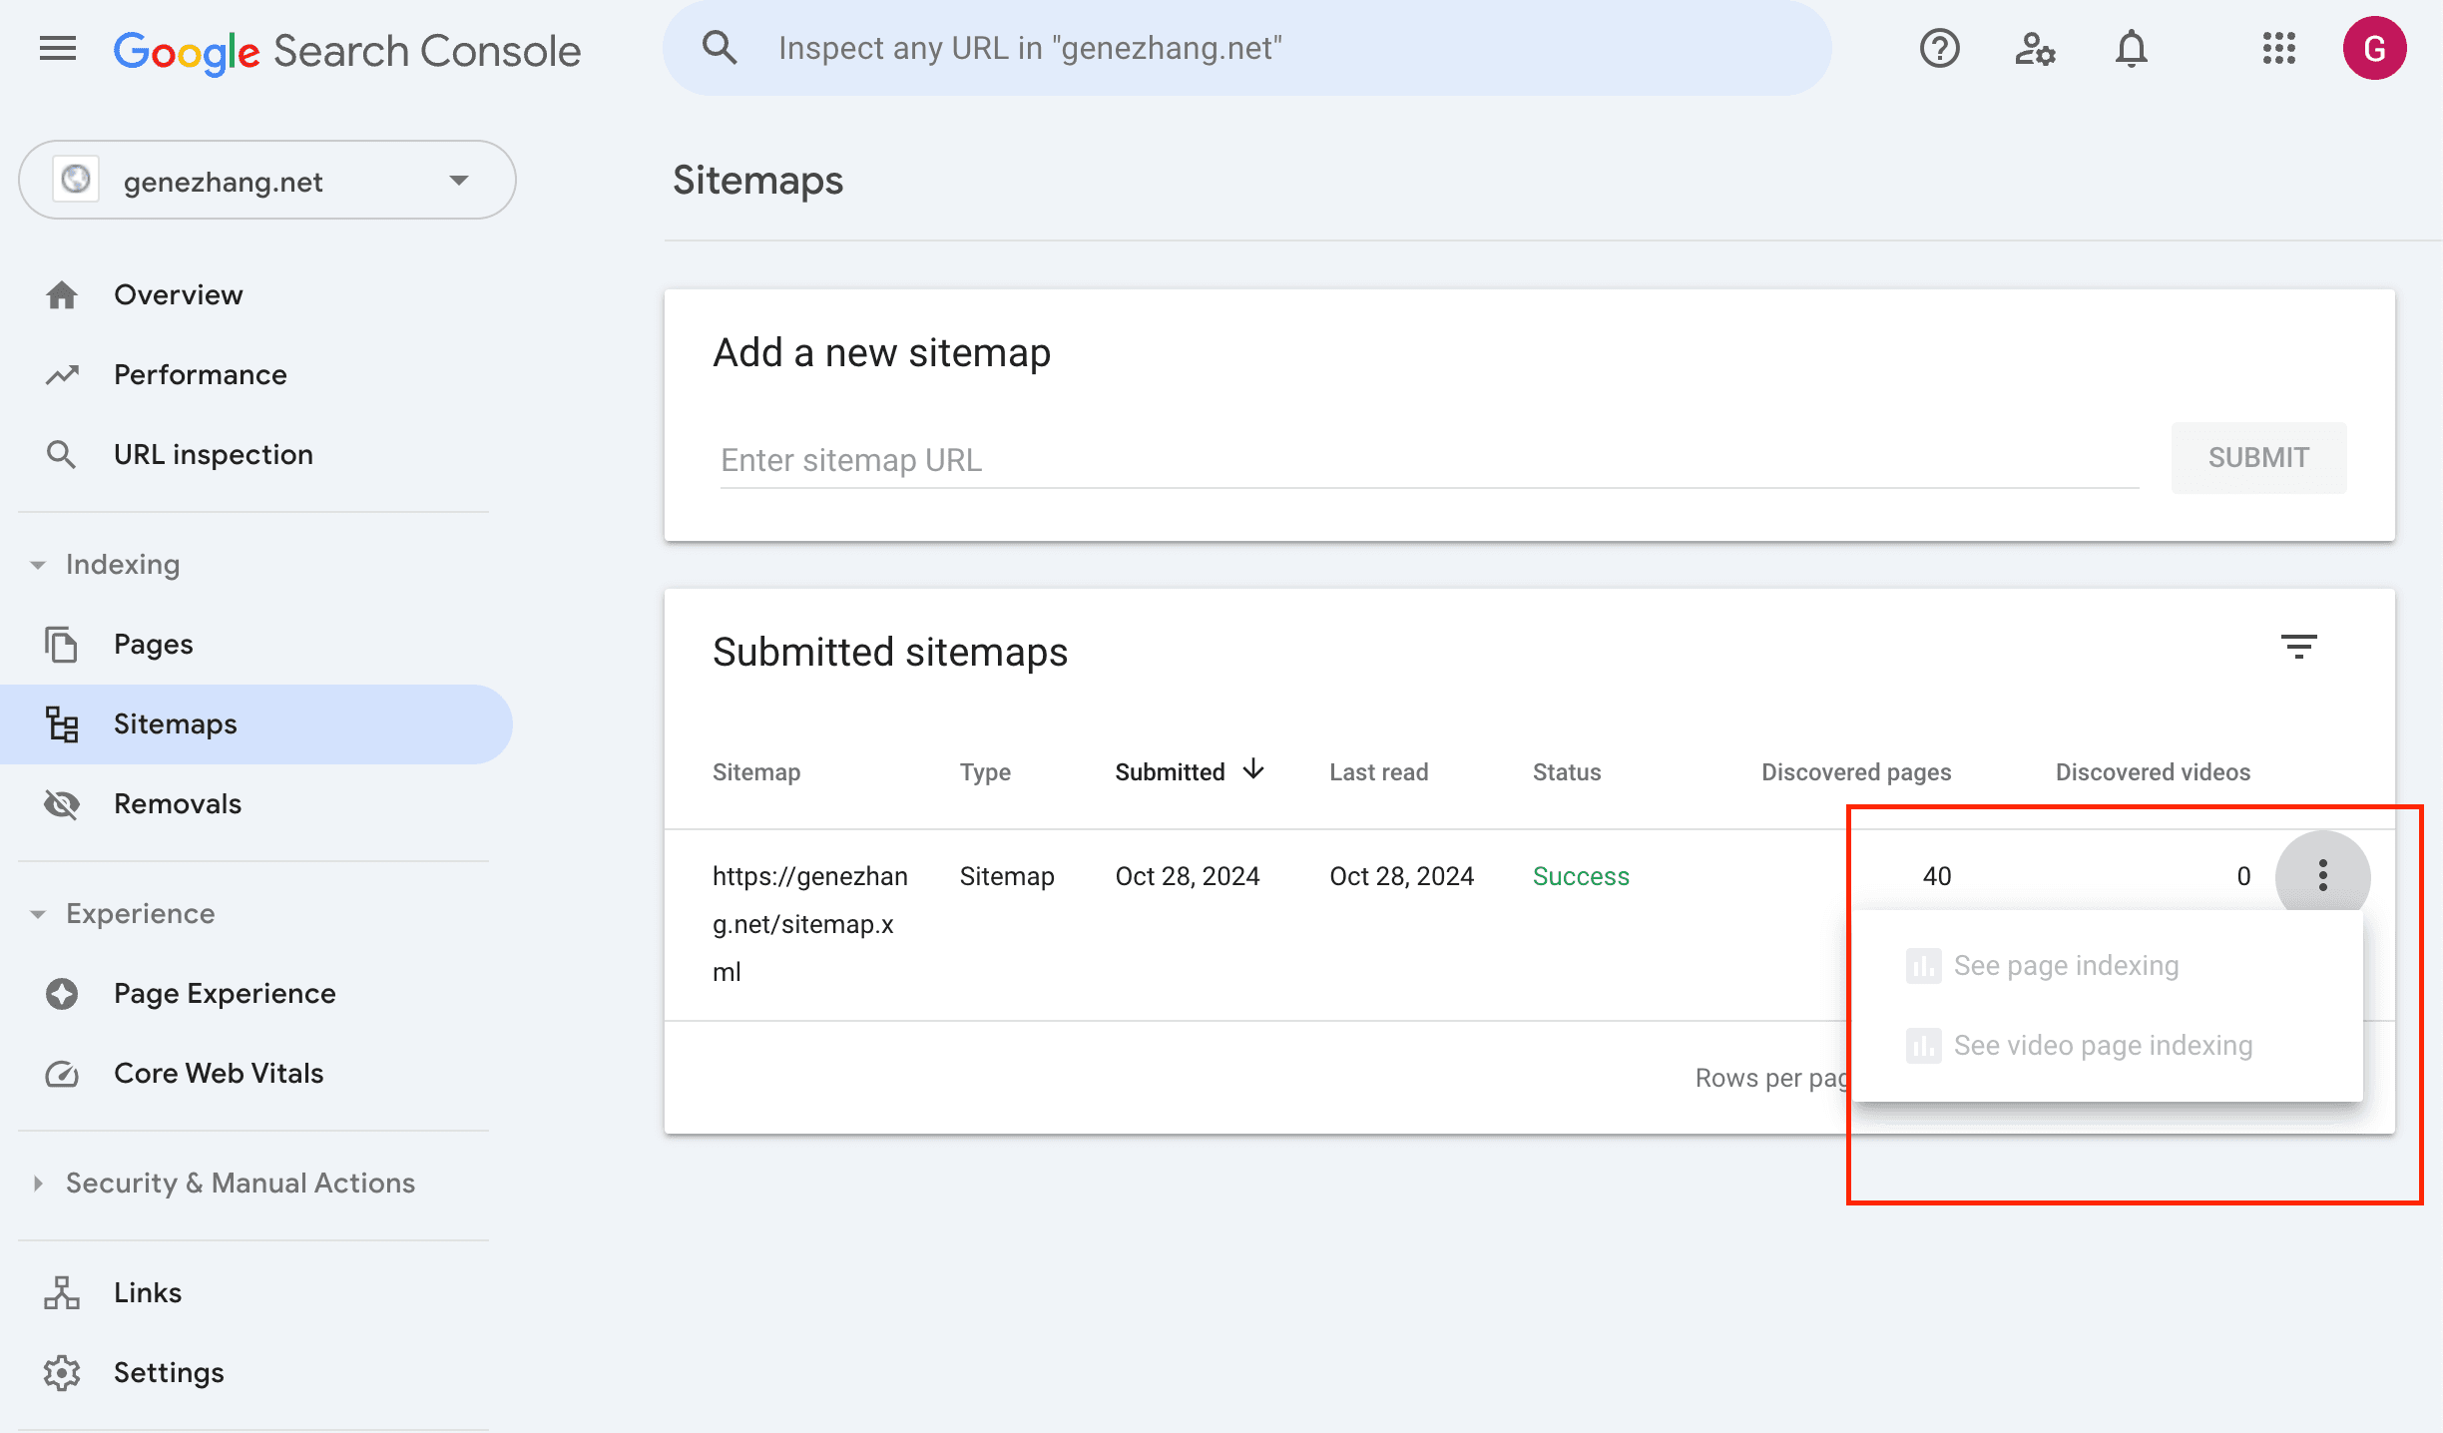2443x1433 pixels.
Task: Open user and permissions settings icon
Action: [2035, 48]
